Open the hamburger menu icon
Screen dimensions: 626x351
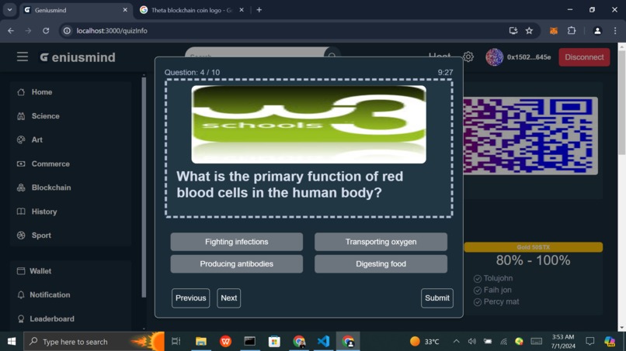coord(23,57)
